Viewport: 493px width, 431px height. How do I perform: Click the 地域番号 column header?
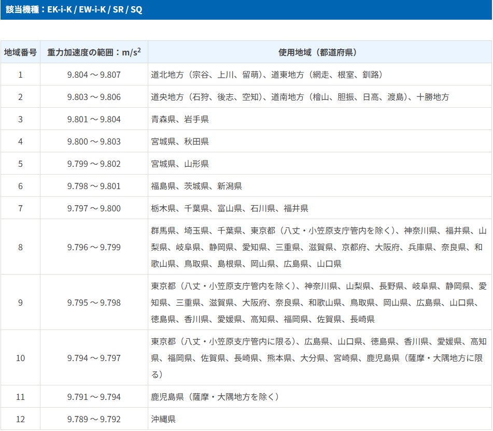pos(20,52)
